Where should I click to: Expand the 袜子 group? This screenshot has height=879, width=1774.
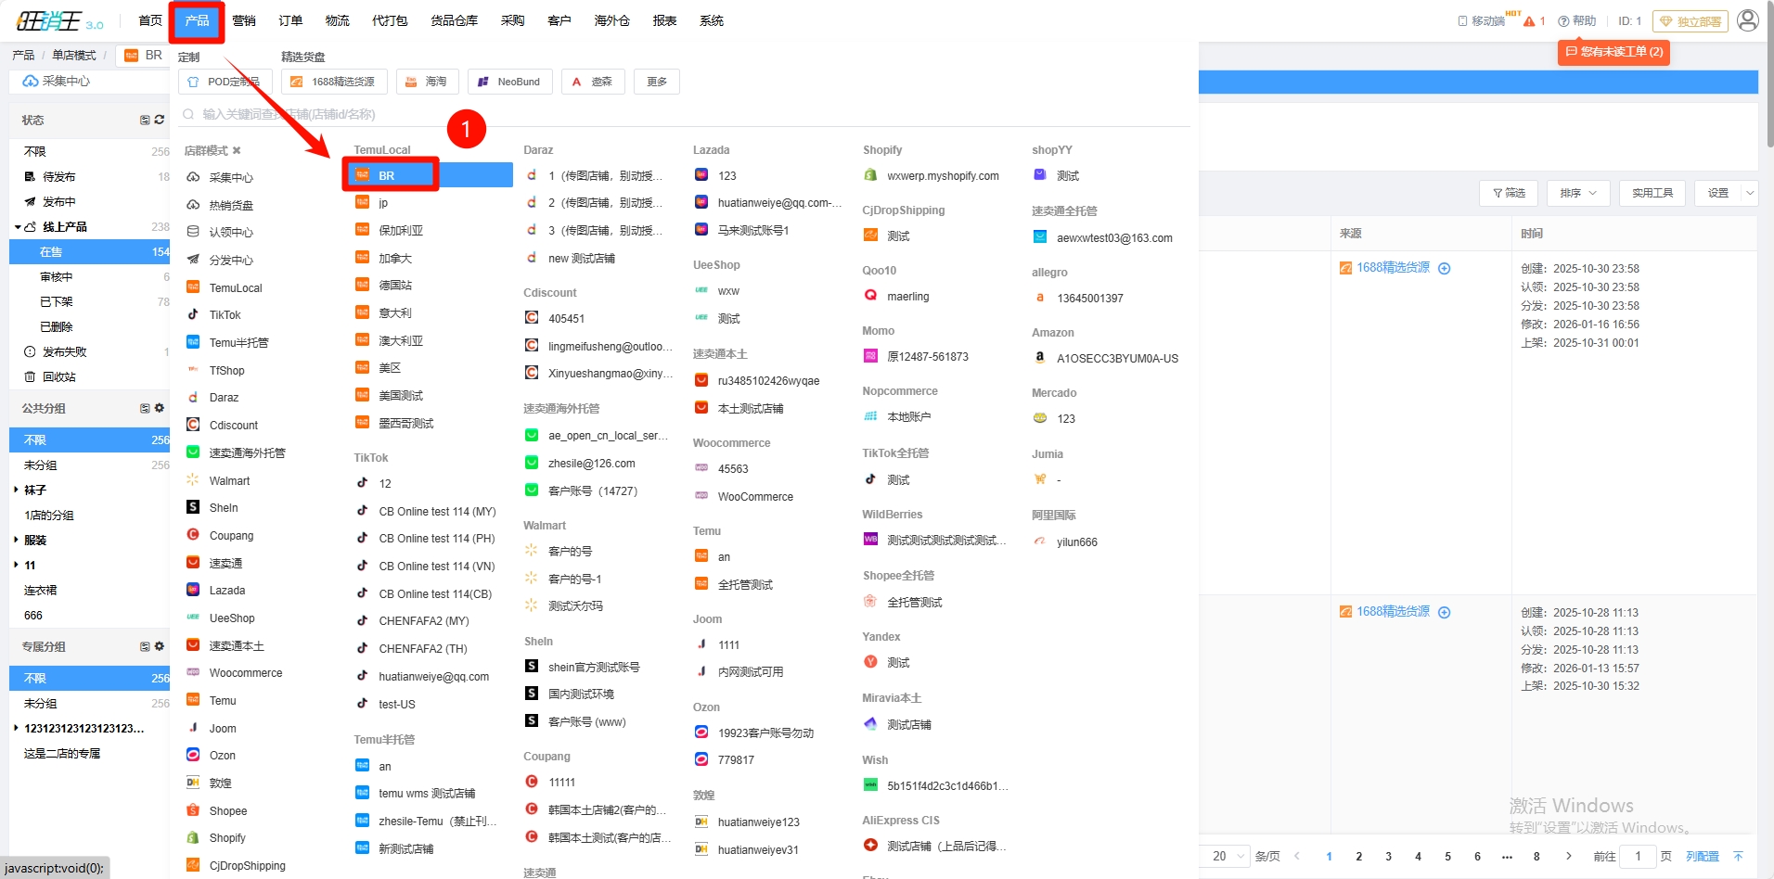(x=16, y=490)
